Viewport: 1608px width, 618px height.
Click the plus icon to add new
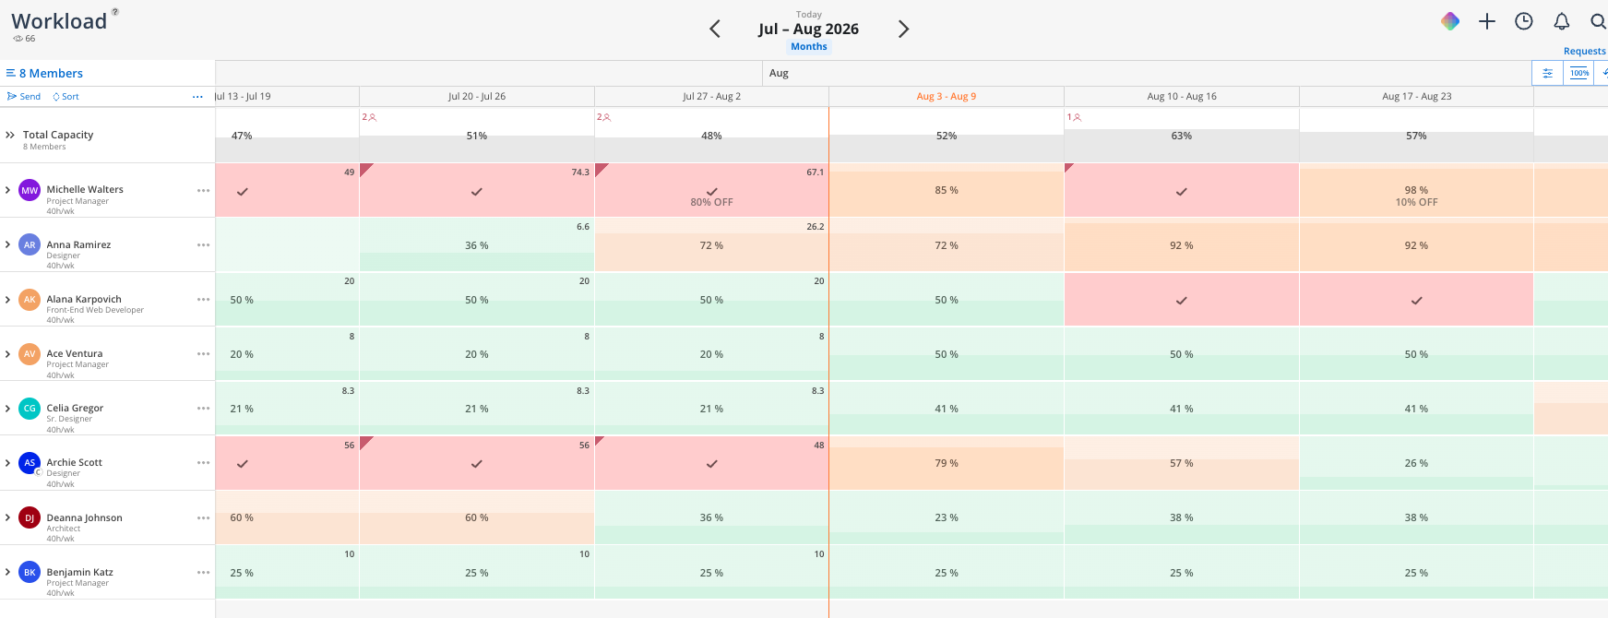click(1487, 21)
